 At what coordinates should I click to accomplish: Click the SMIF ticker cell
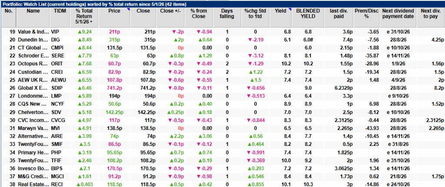click(58, 143)
